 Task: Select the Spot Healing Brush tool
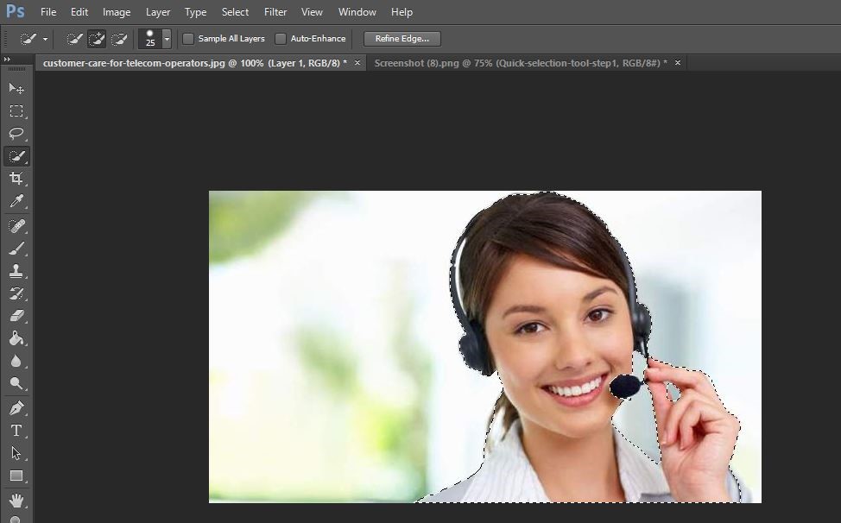pyautogui.click(x=16, y=226)
